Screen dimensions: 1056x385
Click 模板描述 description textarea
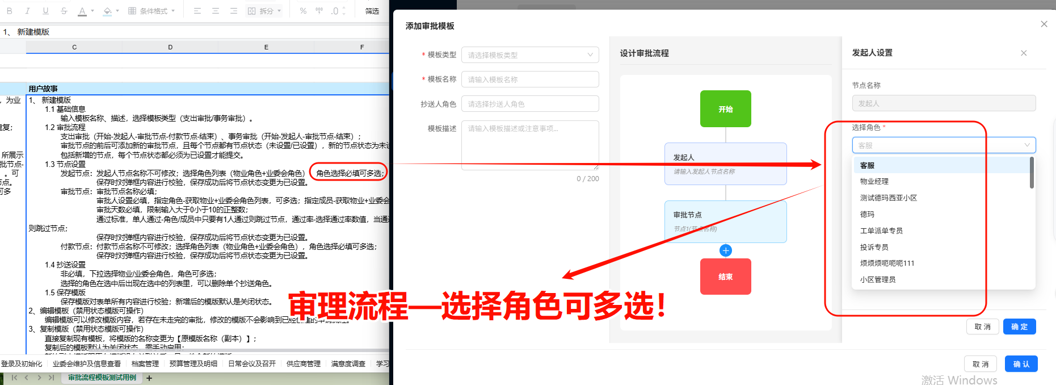tap(530, 145)
